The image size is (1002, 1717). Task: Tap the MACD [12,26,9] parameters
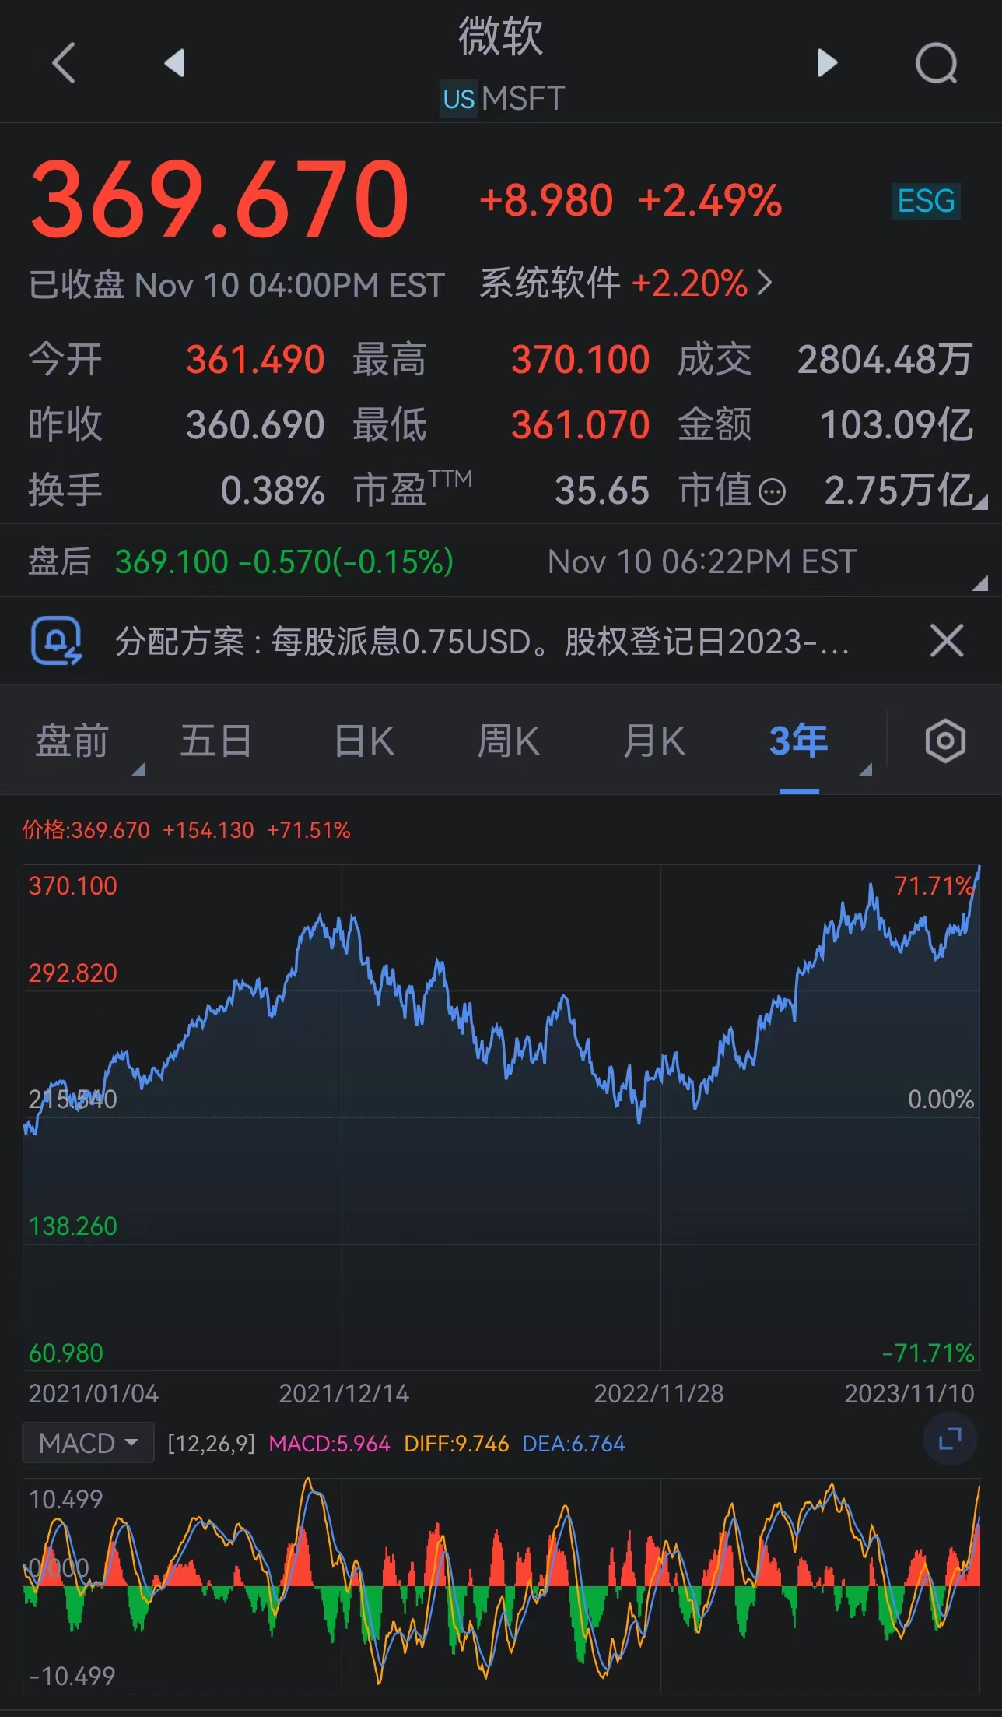[x=212, y=1444]
